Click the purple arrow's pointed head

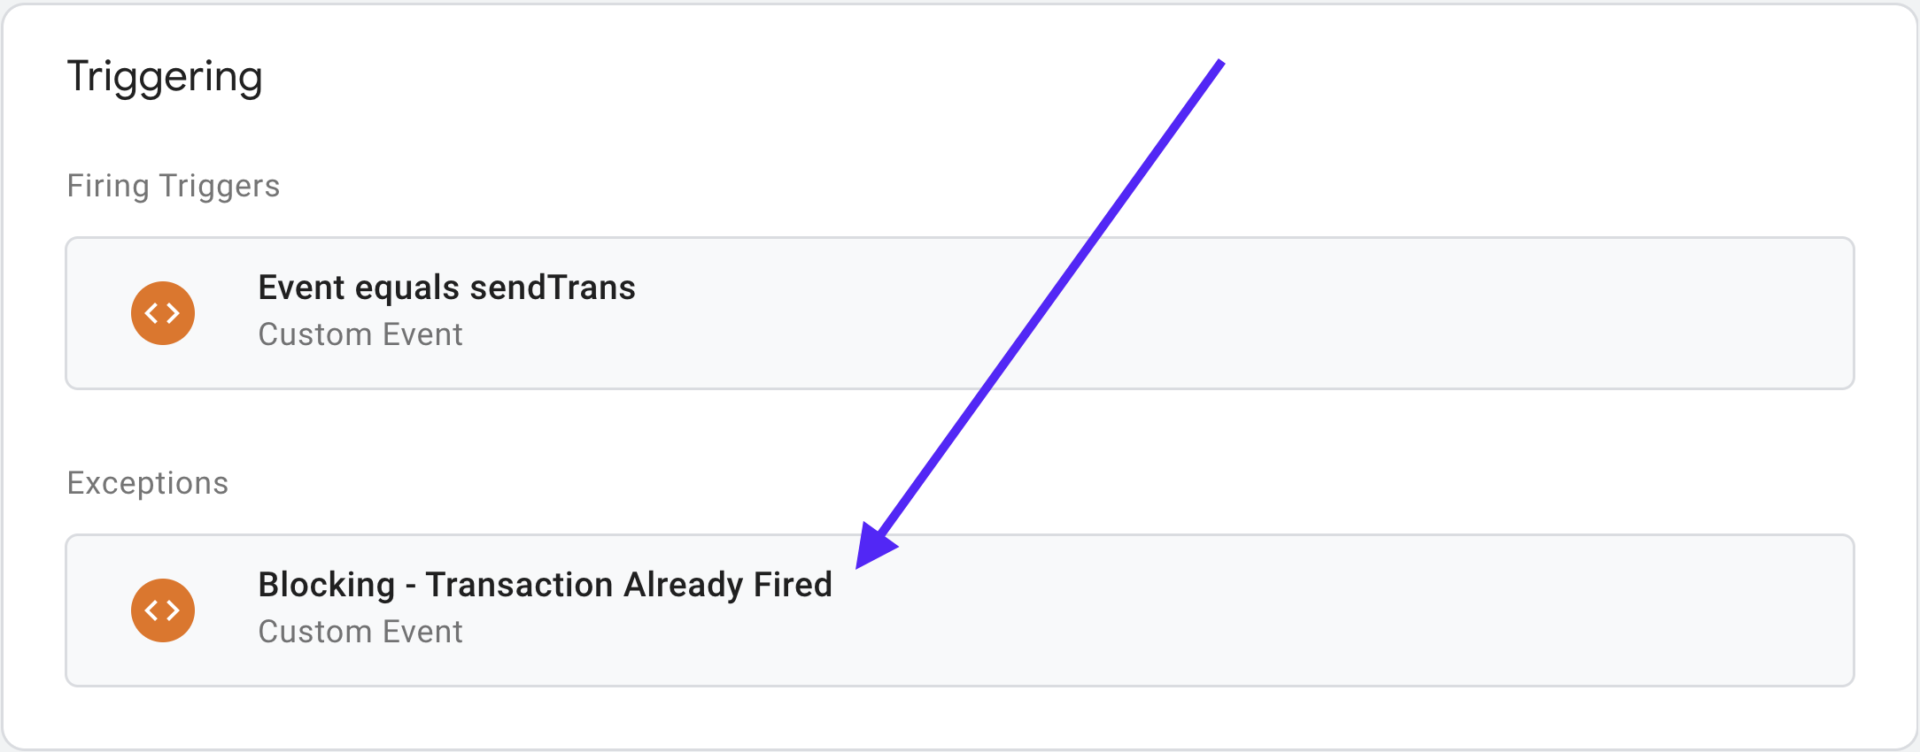coord(875,547)
